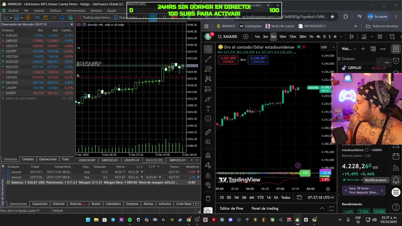This screenshot has height=226, width=402.
Task: Click the dollar sign icon in MT5 toolbar
Action: [x=28, y=18]
